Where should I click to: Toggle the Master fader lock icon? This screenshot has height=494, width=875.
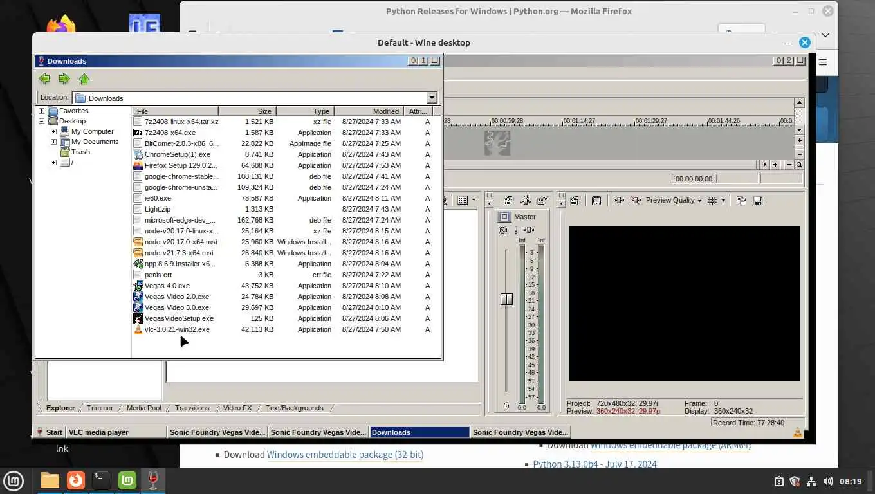click(506, 405)
